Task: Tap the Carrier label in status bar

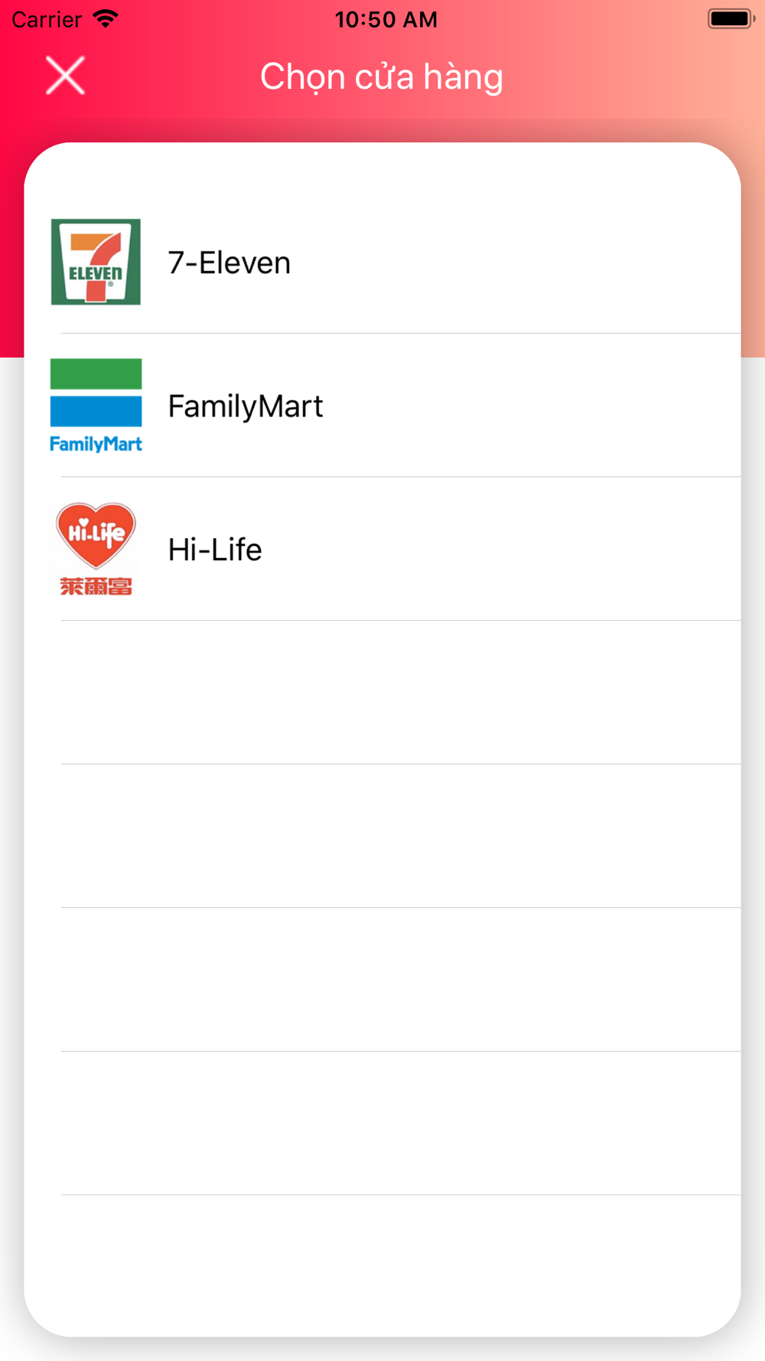Action: pyautogui.click(x=47, y=19)
